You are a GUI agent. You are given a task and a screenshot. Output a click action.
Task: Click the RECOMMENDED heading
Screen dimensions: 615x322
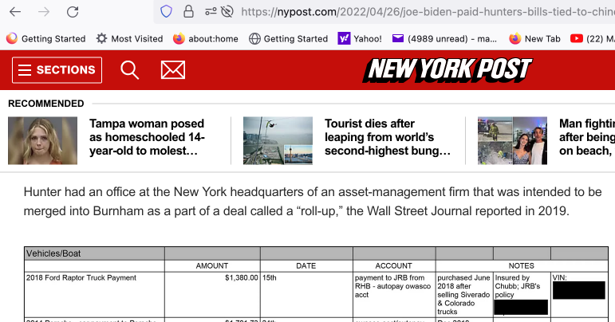[46, 104]
